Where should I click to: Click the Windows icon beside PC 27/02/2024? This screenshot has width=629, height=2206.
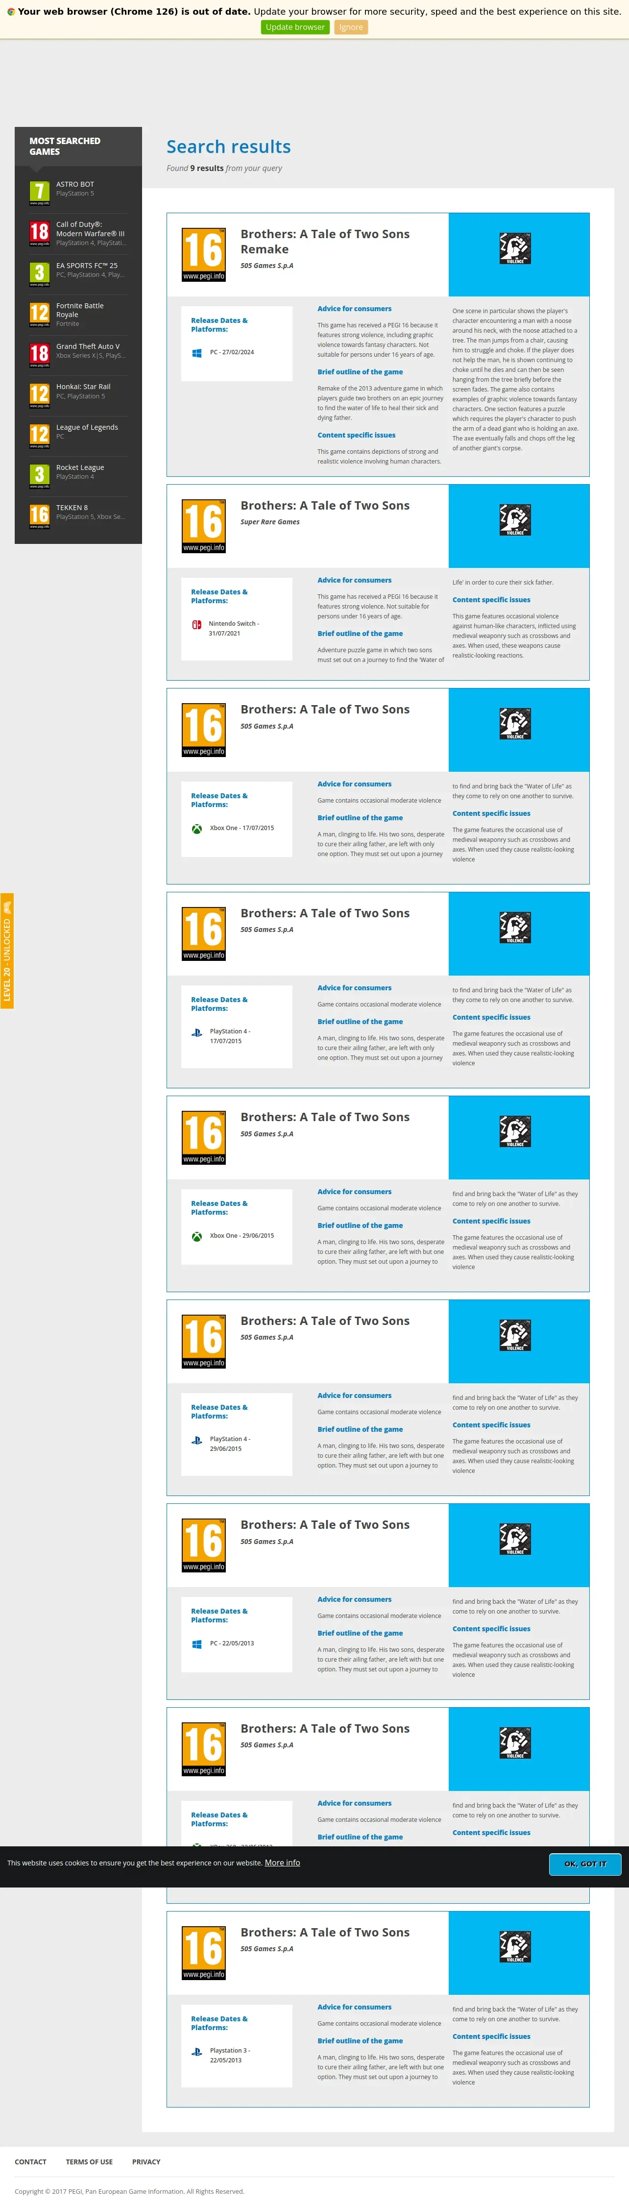[x=197, y=353]
